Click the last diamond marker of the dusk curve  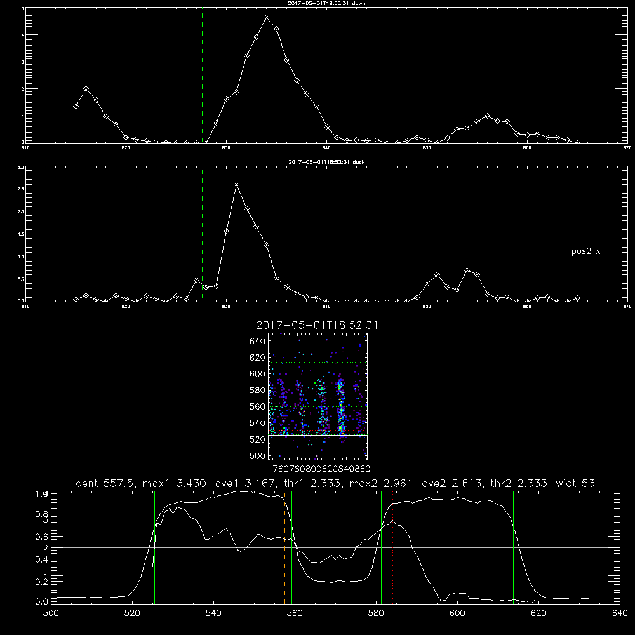[x=577, y=298]
